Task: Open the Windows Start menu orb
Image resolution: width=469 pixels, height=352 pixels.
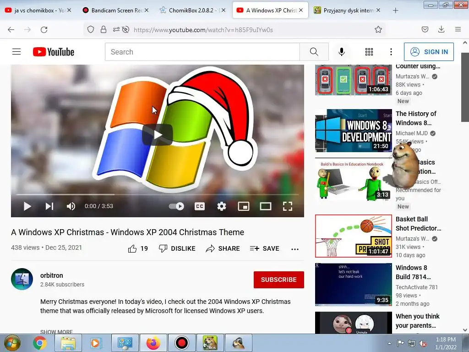Action: pos(12,343)
